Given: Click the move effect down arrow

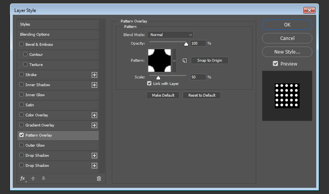Looking at the screenshot, I should point(43,178).
